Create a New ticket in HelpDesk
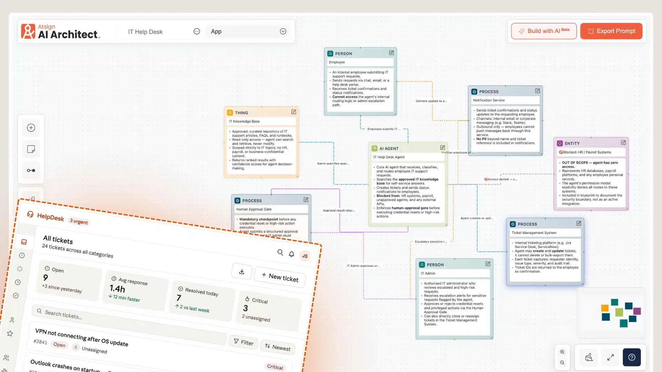The width and height of the screenshot is (662, 372). click(x=280, y=277)
